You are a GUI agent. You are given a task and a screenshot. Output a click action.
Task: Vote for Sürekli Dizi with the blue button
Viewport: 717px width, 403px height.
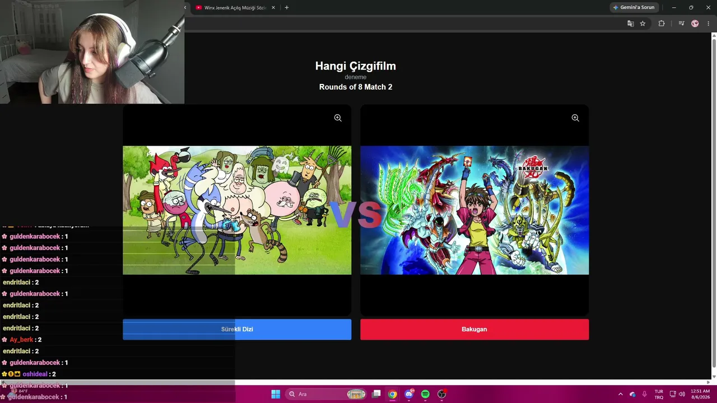point(237,329)
